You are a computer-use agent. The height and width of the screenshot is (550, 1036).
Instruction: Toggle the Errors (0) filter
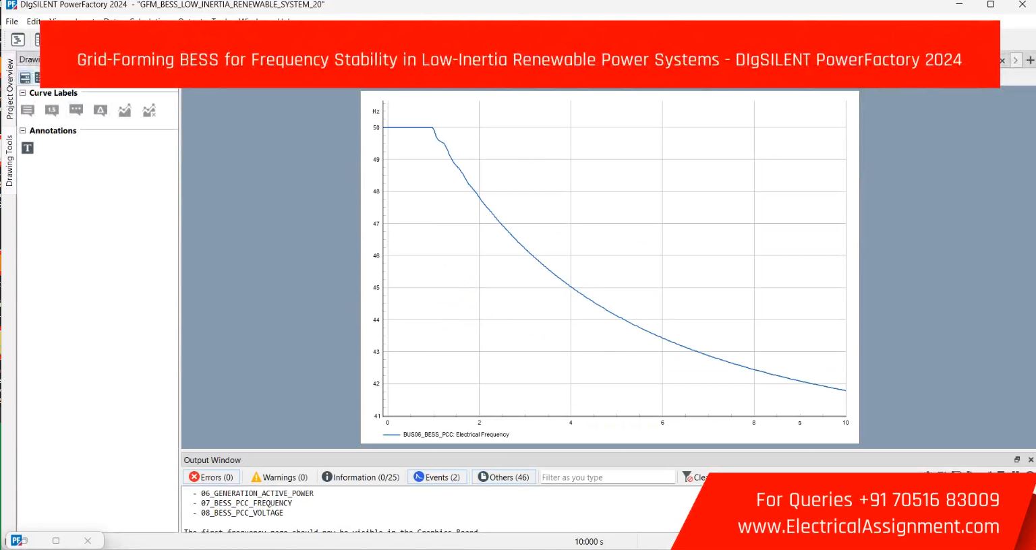(211, 477)
